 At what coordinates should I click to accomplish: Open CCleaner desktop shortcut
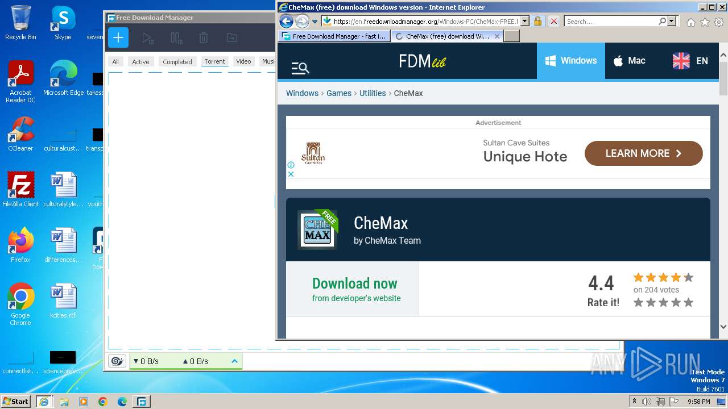click(20, 134)
